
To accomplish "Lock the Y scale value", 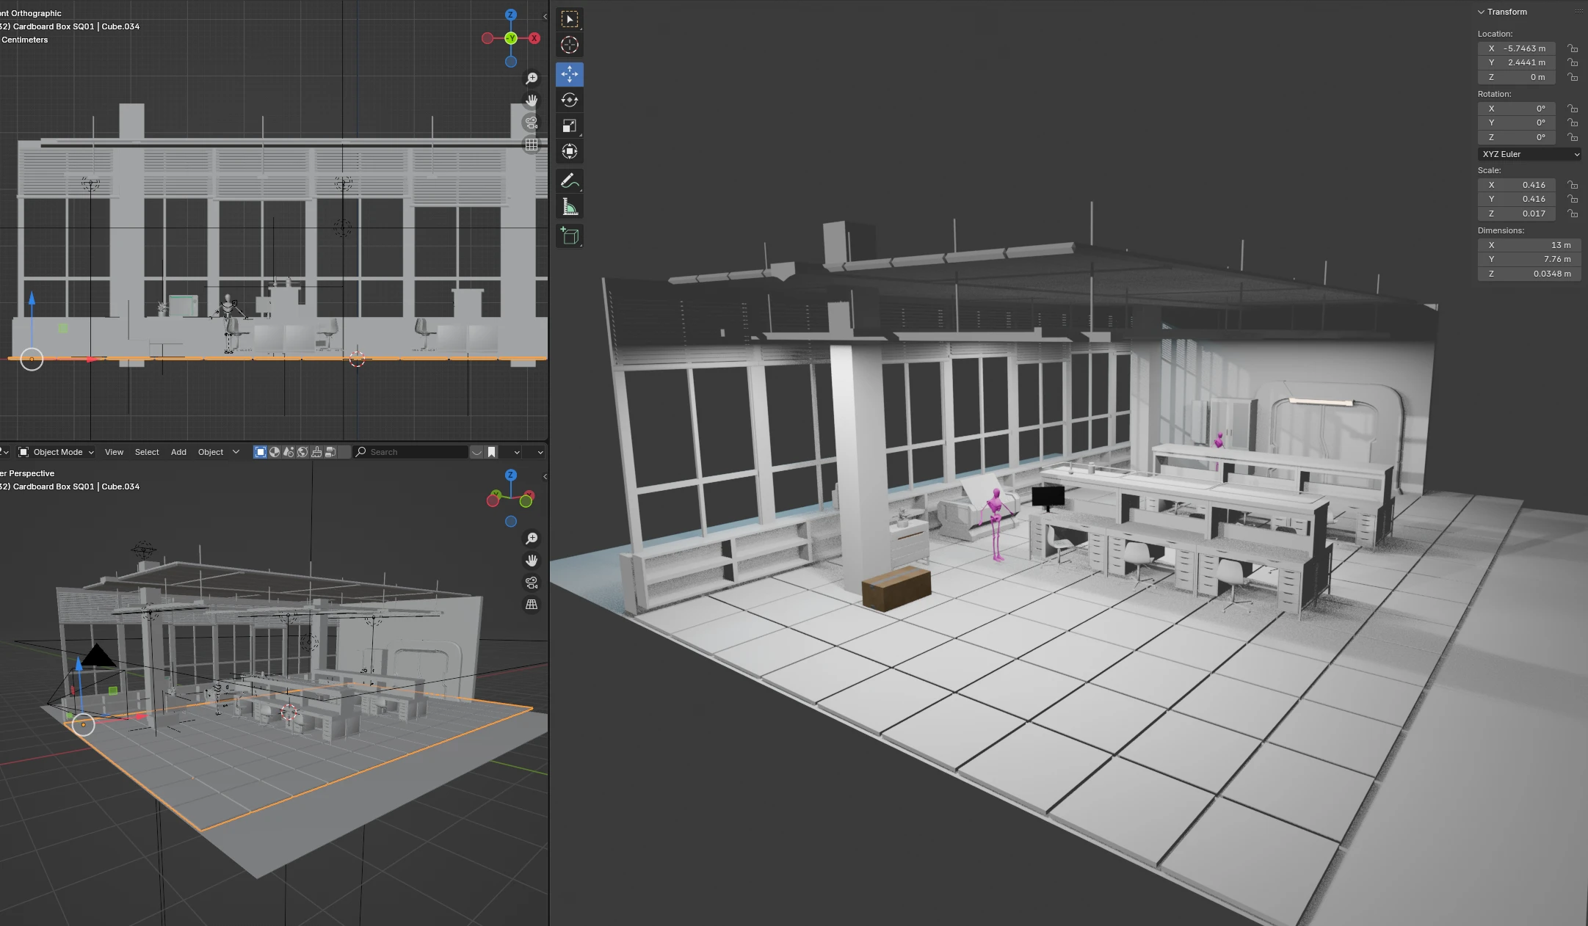I will [1573, 199].
